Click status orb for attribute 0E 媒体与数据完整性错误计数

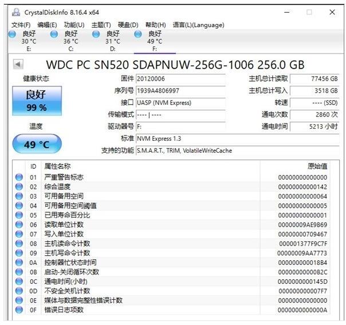(19, 300)
